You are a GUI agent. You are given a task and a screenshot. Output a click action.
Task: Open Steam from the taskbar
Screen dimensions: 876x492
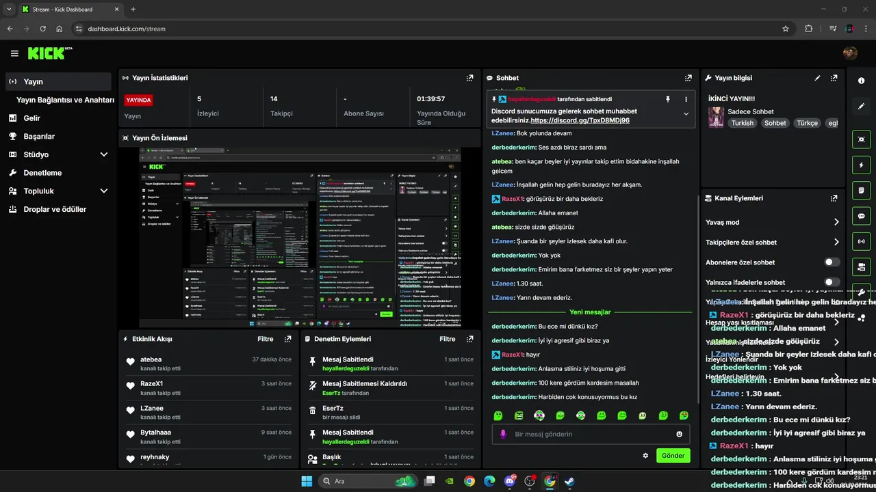click(x=569, y=481)
